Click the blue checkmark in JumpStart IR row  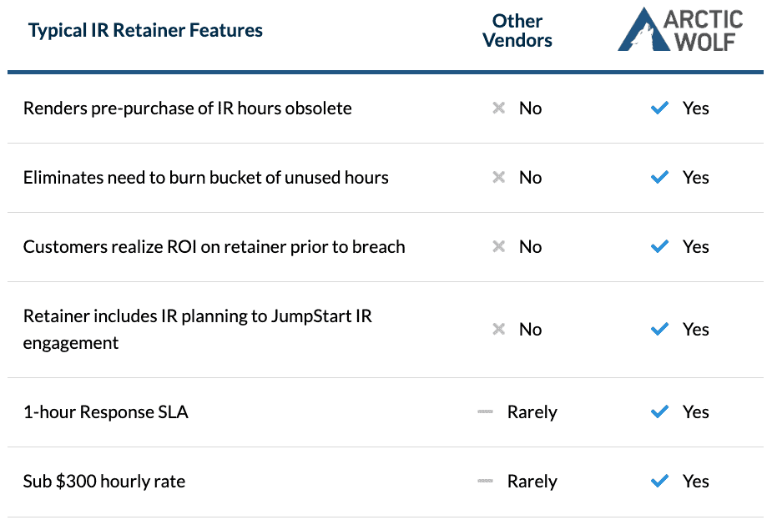(659, 329)
